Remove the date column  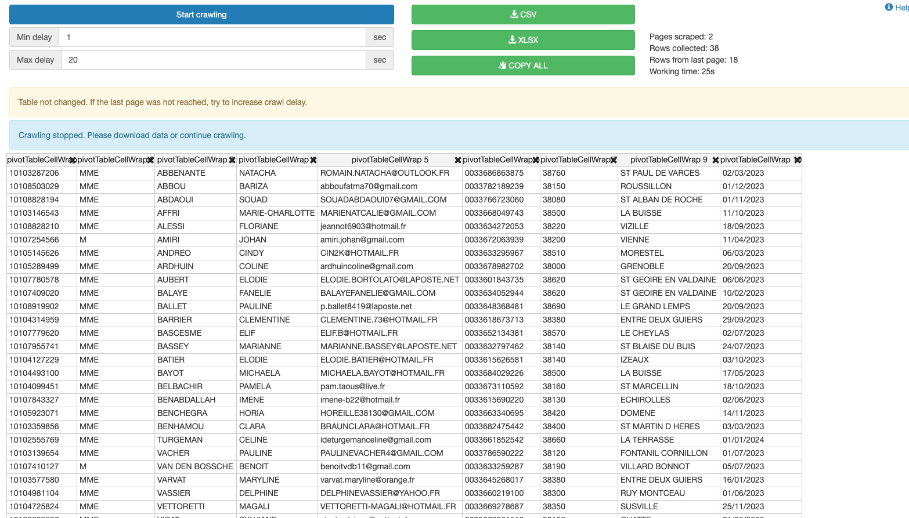tap(798, 160)
